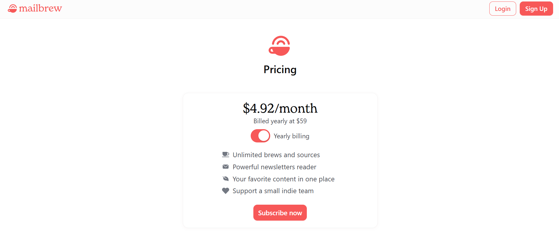This screenshot has height=243, width=559.
Task: Click Powerful newsletters reader feature text
Action: (274, 167)
